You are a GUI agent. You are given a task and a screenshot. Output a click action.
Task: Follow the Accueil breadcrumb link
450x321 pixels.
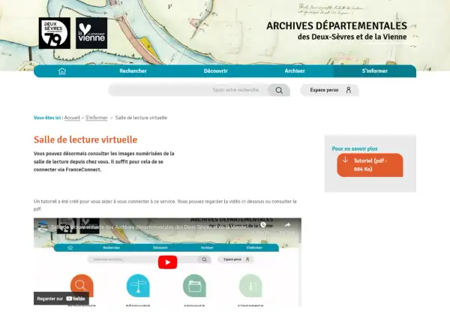72,118
